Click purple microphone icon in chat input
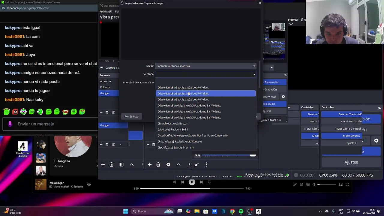Viewport: 384px width, 216px height. [x=10, y=124]
